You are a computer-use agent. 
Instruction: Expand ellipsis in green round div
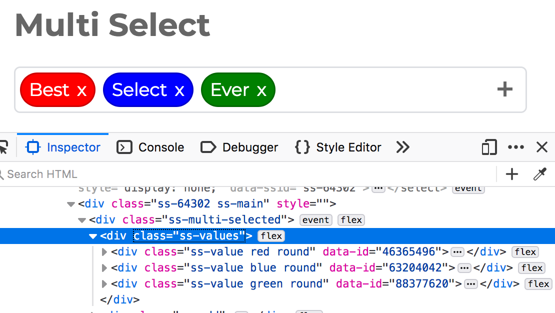471,284
